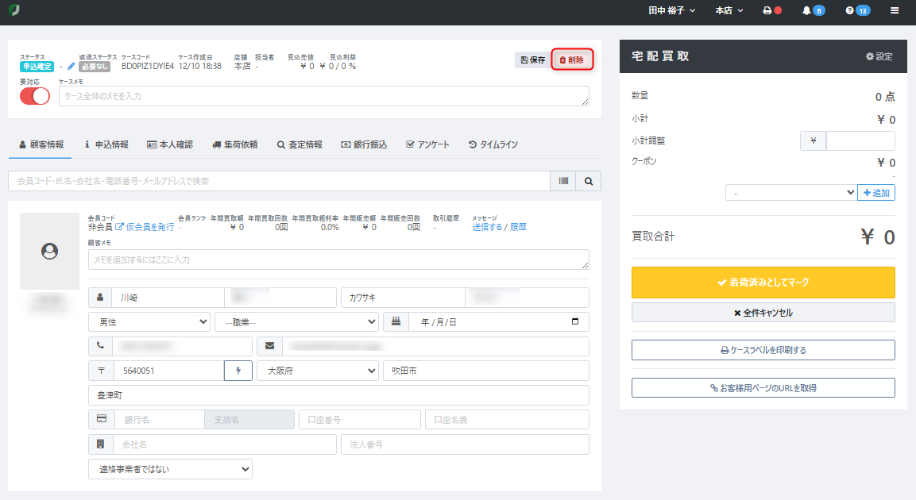Viewport: 916px width, 500px height.
Task: Click the magnifier search button
Action: pos(589,181)
